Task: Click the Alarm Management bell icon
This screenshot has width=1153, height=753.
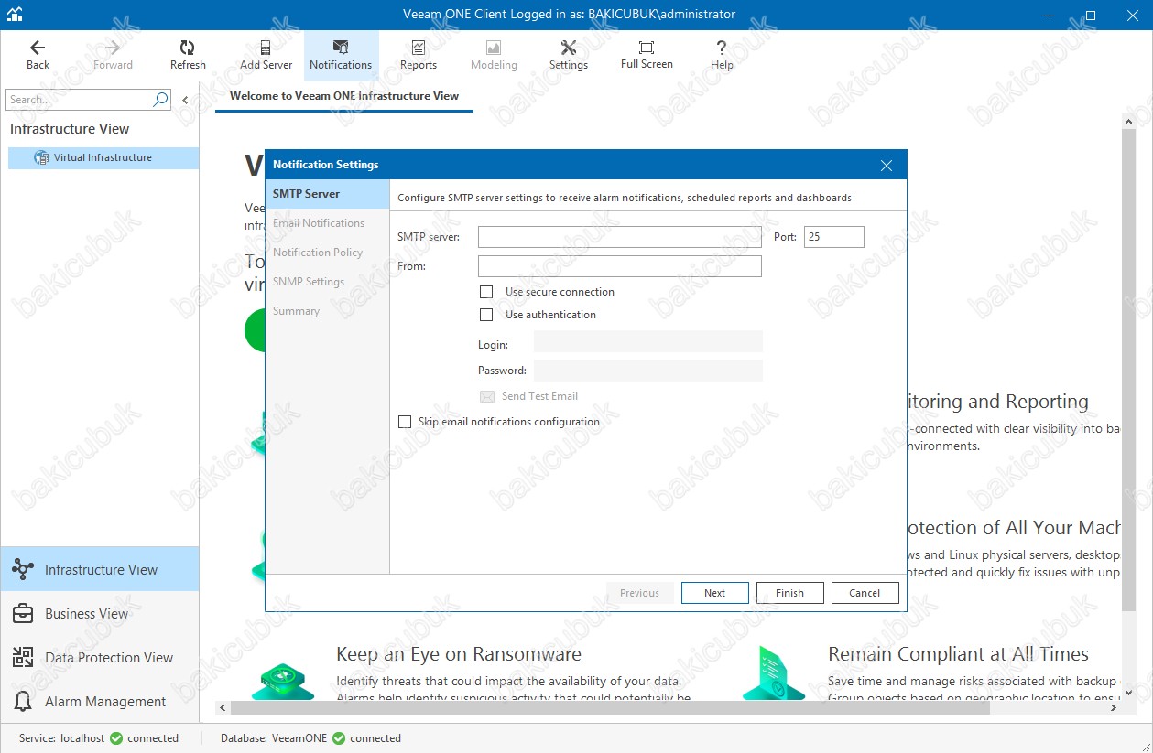Action: point(23,702)
